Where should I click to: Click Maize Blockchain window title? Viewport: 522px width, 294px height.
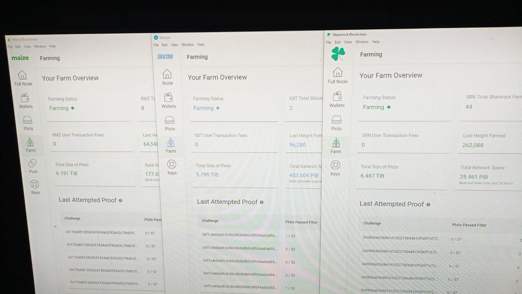(25, 40)
